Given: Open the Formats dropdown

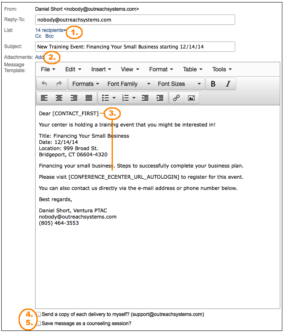Looking at the screenshot, I should point(86,84).
